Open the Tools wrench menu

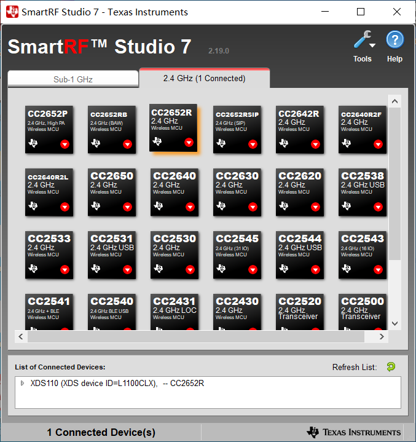coord(364,40)
